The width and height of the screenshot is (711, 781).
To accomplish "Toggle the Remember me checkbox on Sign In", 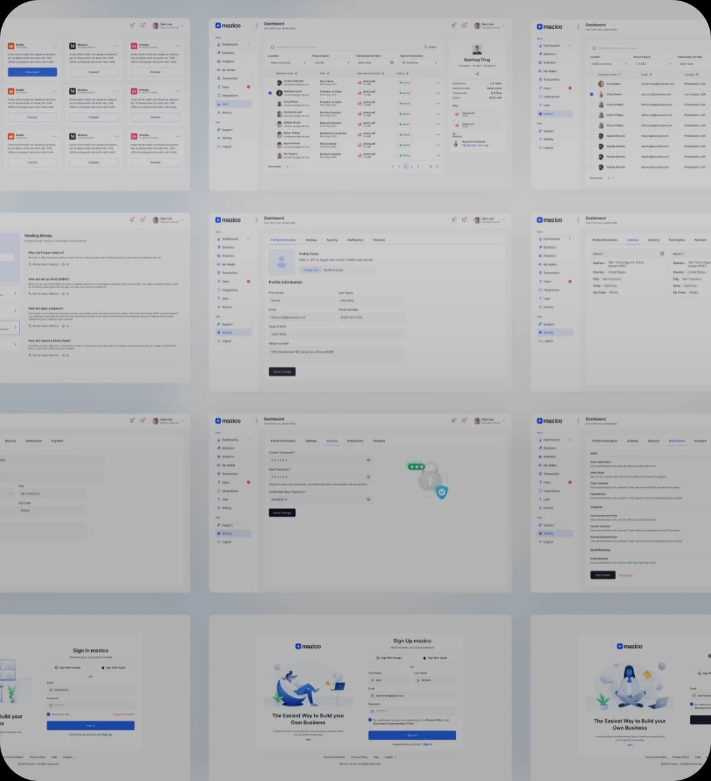I will click(48, 714).
